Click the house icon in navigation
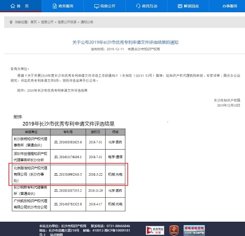Screen dimensions: 245x236 coord(13,6)
